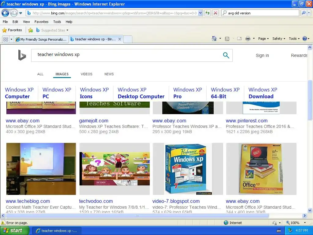Viewport: 313px width, 235px height.
Task: Expand the address bar URL history dropdown
Action: pyautogui.click(x=200, y=13)
